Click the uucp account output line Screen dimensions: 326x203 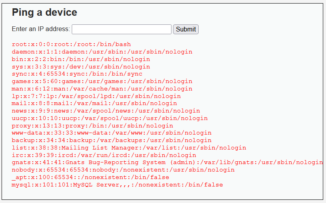coord(110,118)
